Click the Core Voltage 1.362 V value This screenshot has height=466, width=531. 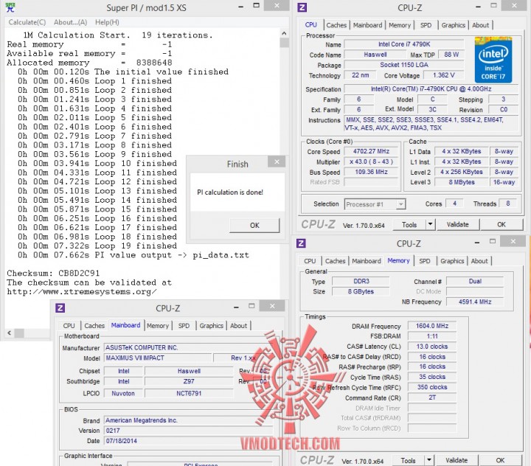click(x=444, y=75)
